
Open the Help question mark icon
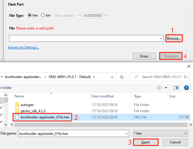tap(186, 87)
